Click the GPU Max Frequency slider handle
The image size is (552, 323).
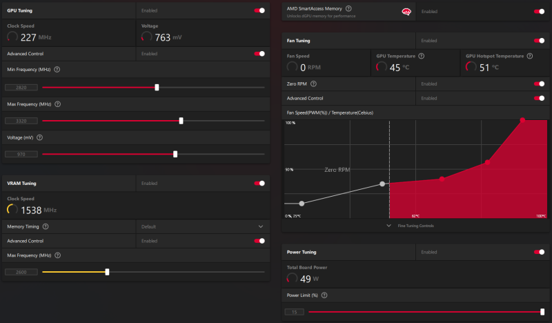[x=181, y=121]
